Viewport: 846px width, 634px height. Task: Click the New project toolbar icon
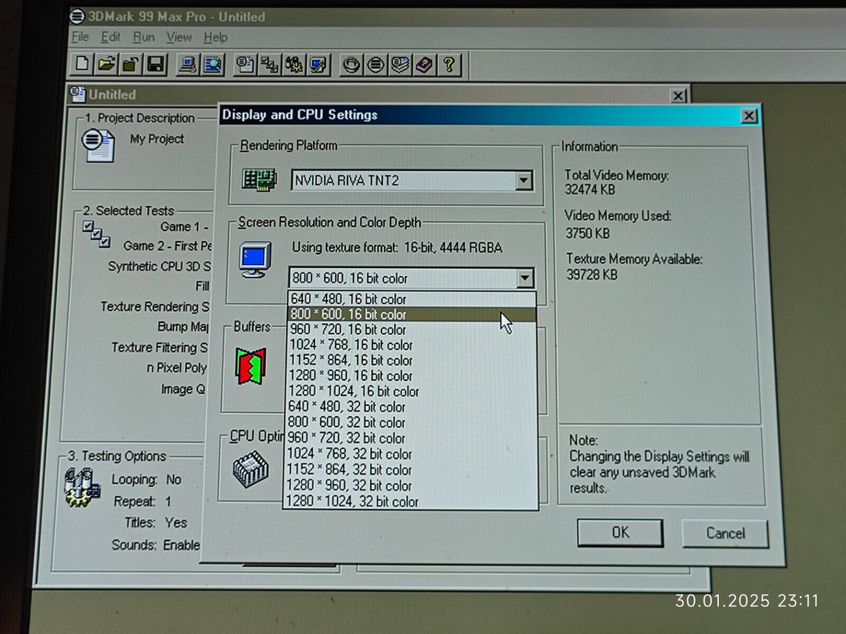pyautogui.click(x=82, y=64)
